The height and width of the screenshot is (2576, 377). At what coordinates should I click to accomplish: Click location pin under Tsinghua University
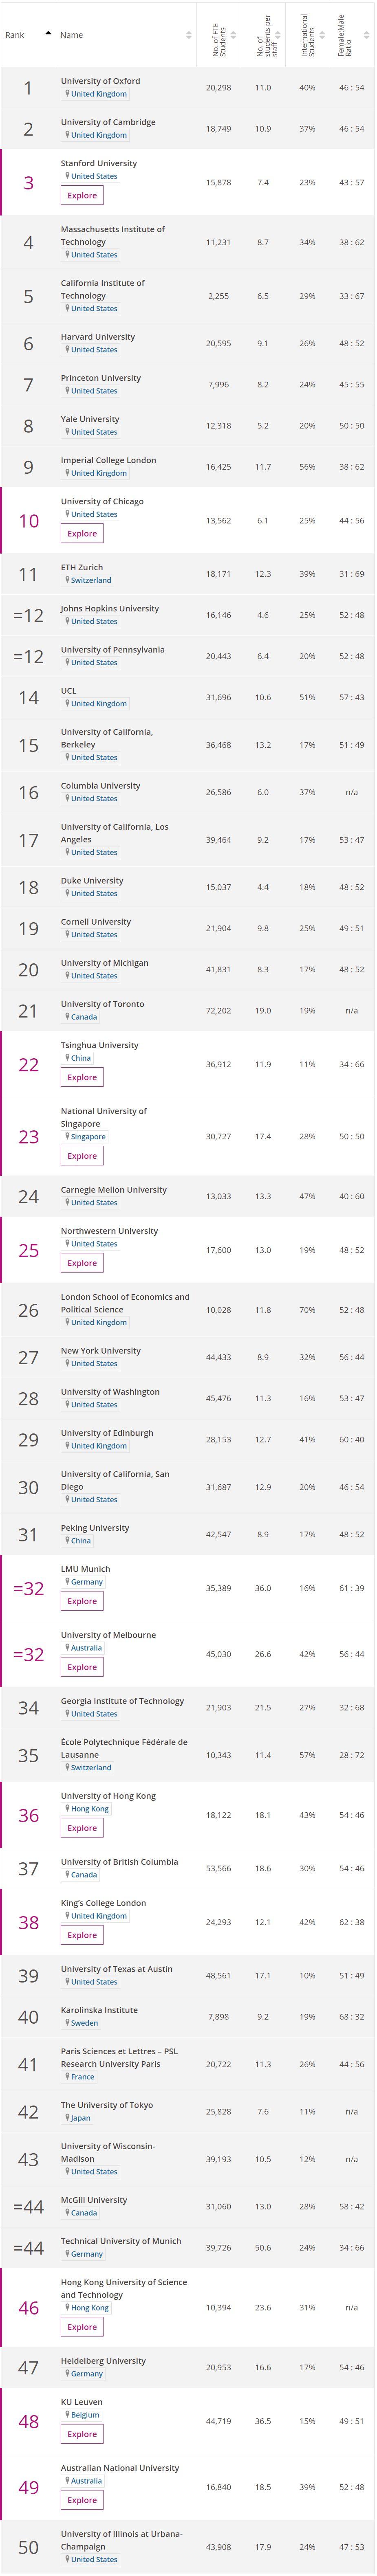coord(67,1058)
